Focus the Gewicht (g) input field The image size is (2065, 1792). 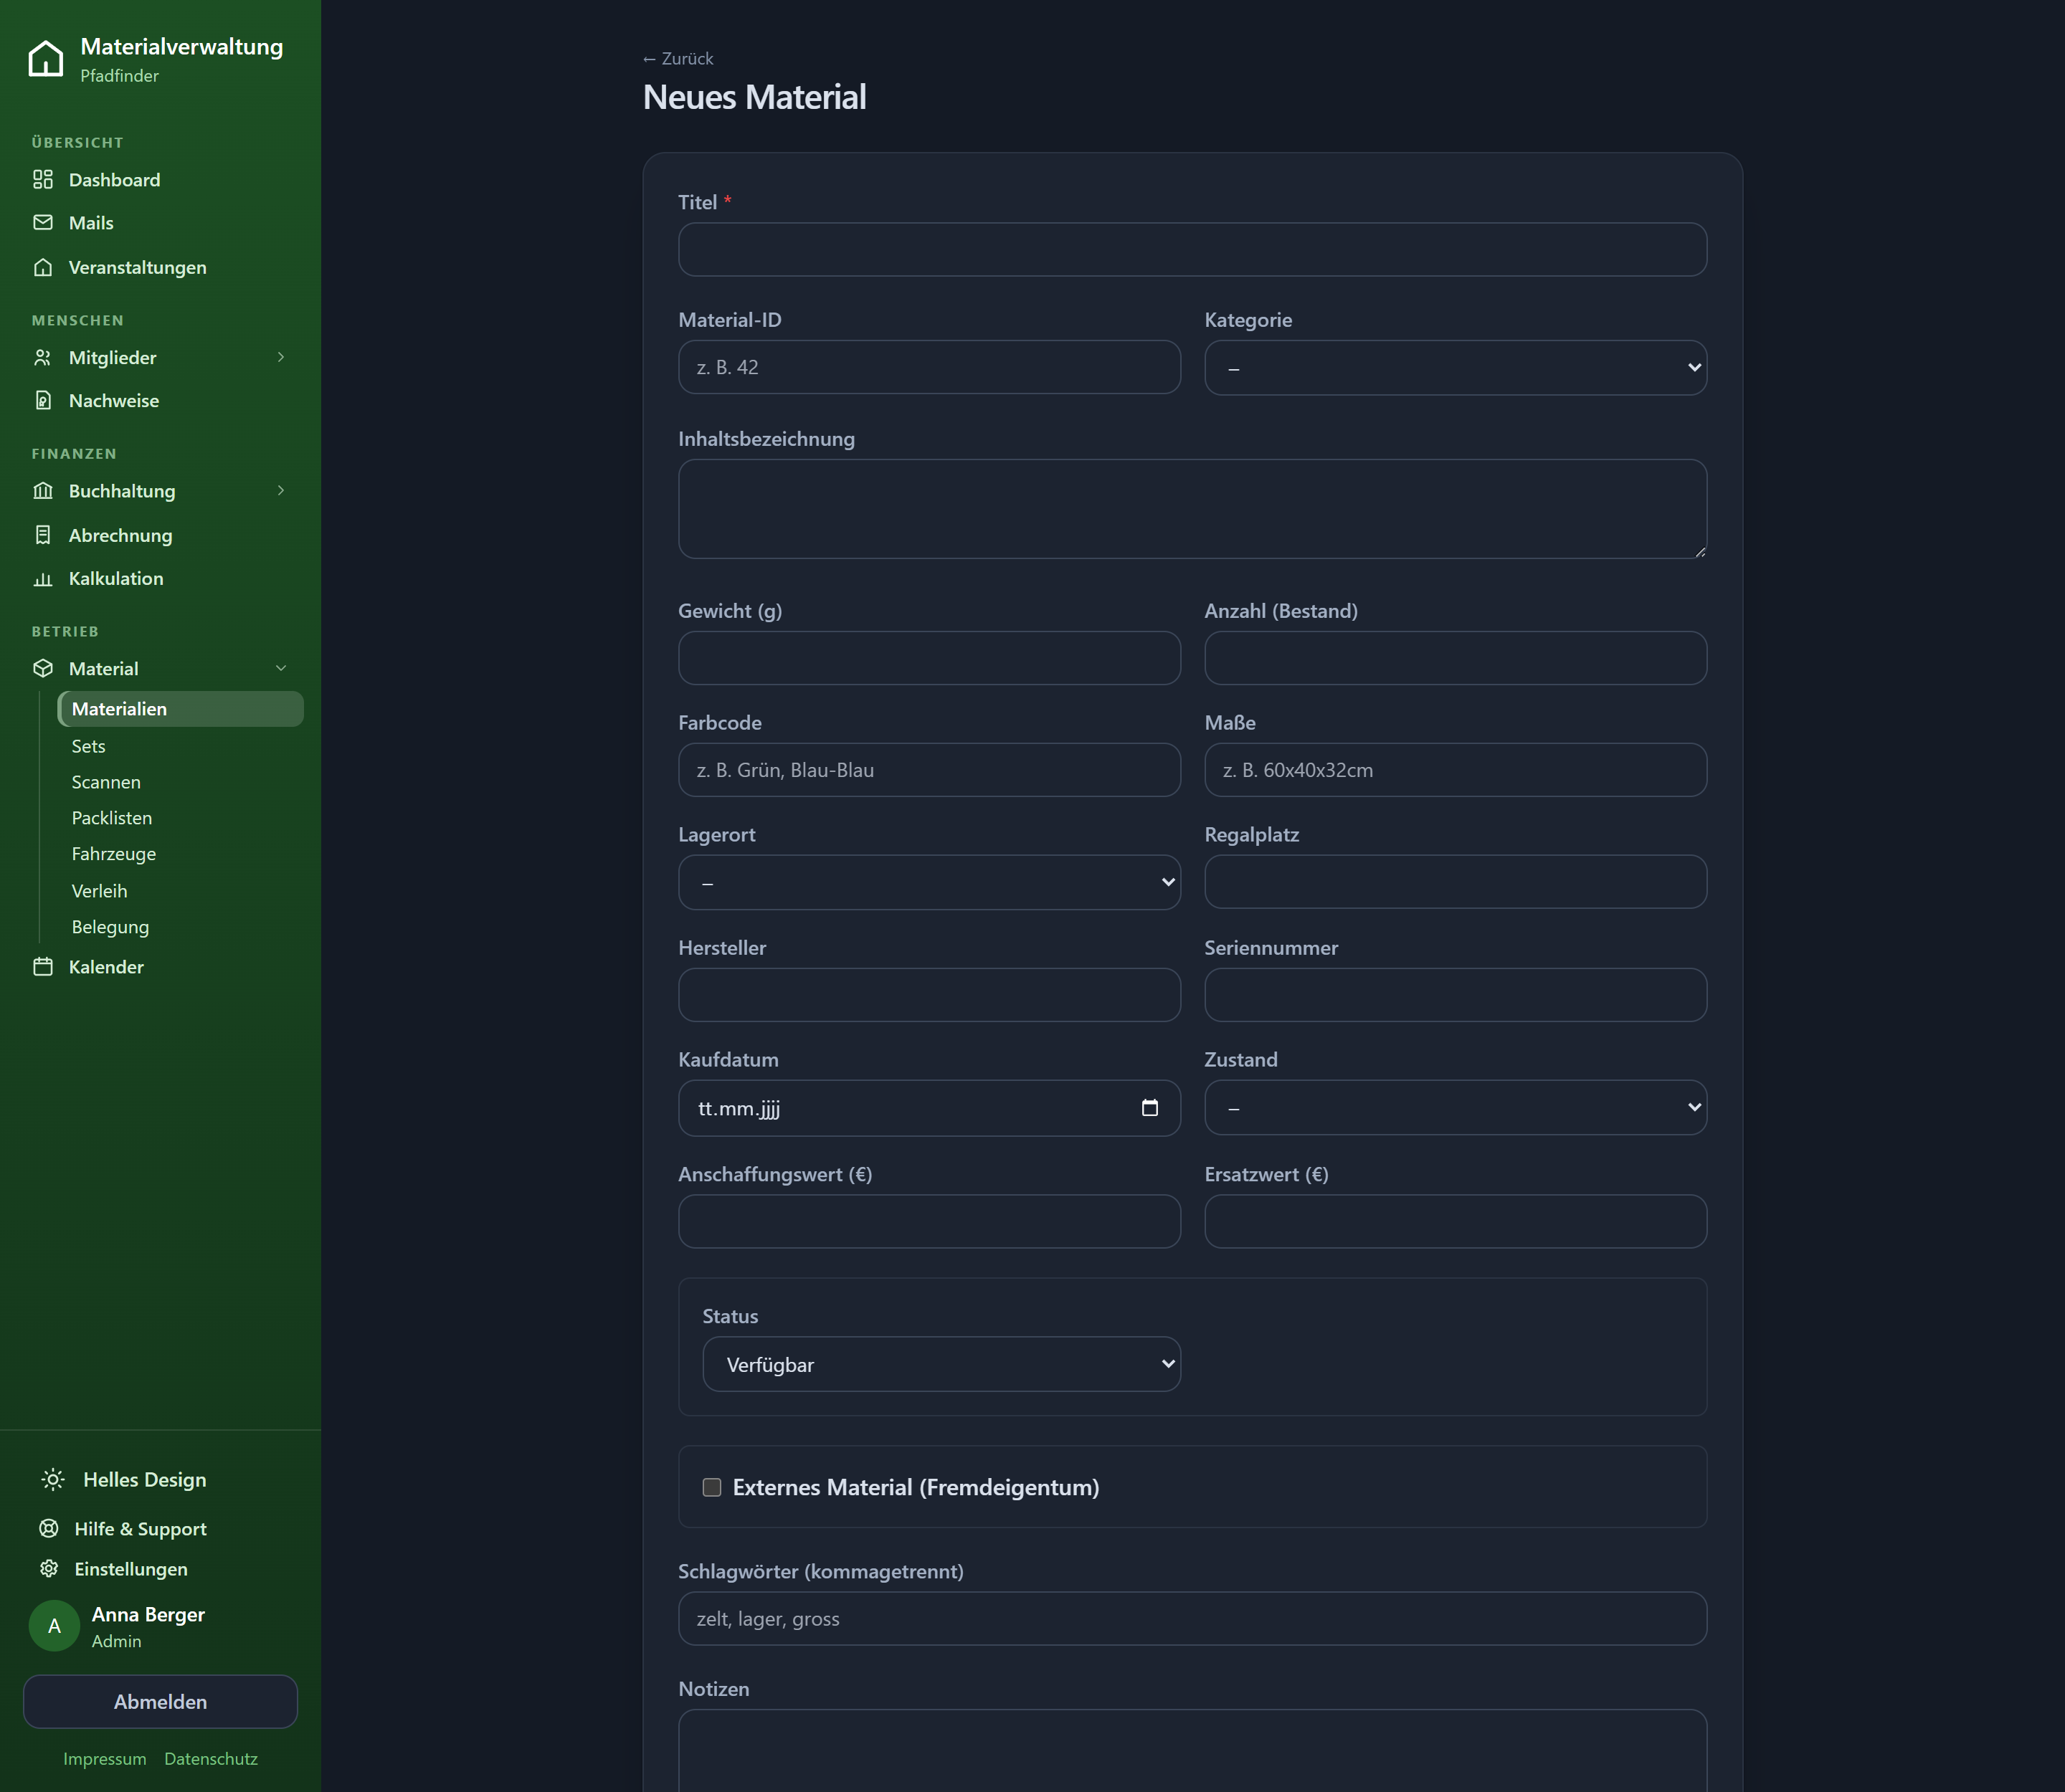[929, 658]
